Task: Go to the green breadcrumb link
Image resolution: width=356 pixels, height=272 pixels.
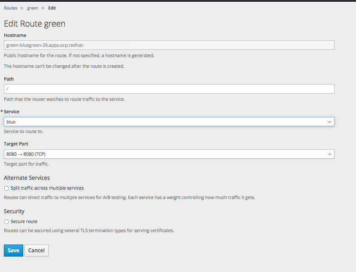Action: pos(33,8)
